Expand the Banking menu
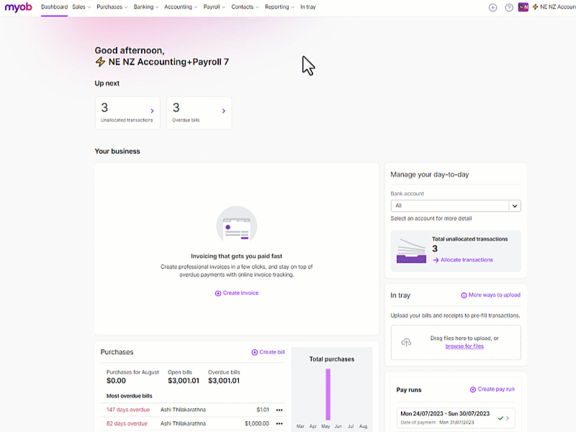576x432 pixels. coord(146,7)
